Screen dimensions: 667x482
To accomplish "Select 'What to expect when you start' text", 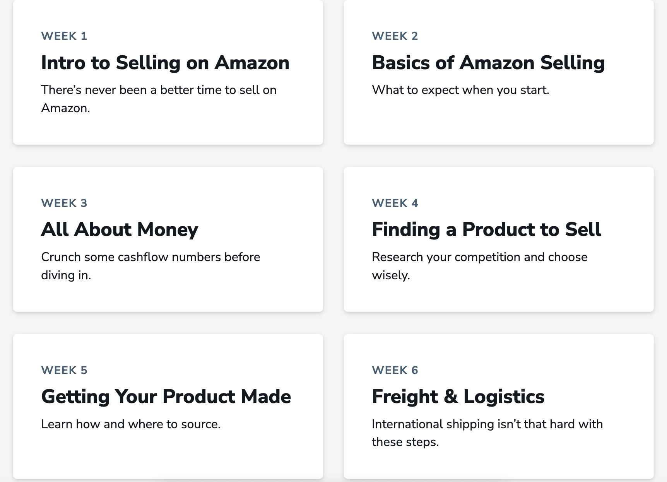I will pos(460,90).
